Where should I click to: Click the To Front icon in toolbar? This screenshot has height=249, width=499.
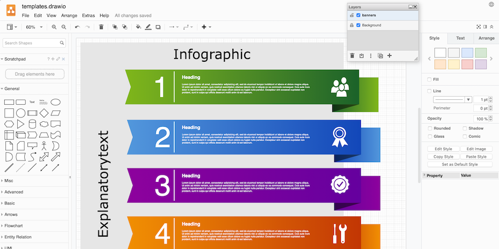(x=115, y=27)
